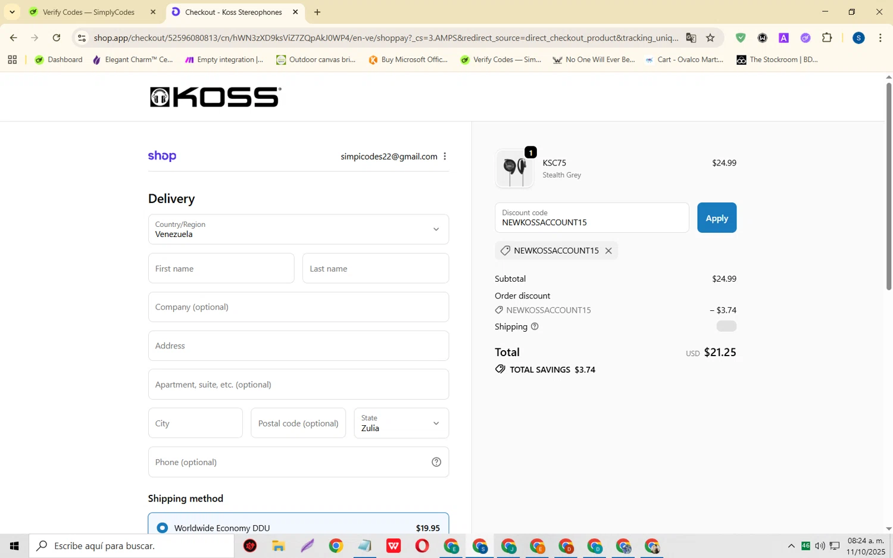Click the purple A extension icon
Viewport: 893px width, 558px height.
pos(784,38)
